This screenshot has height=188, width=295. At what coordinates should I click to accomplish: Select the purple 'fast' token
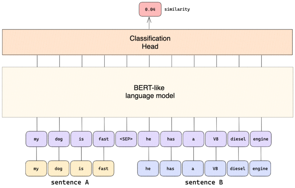point(104,139)
